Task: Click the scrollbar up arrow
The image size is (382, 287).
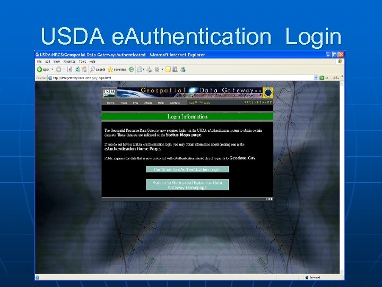Action: coord(342,83)
